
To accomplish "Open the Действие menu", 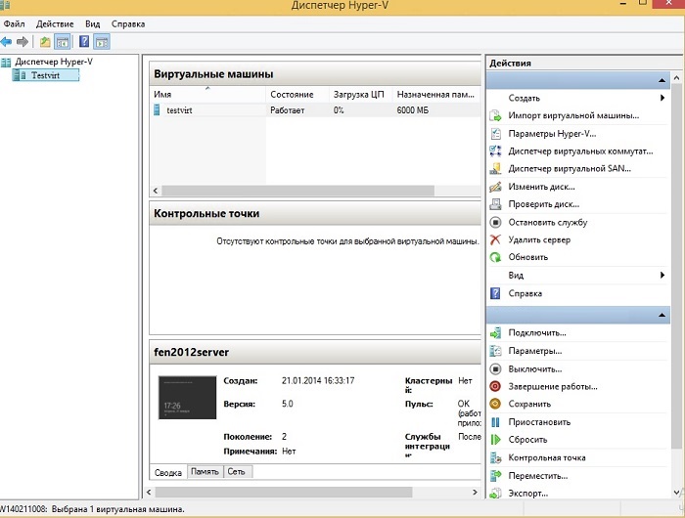I will (x=55, y=24).
